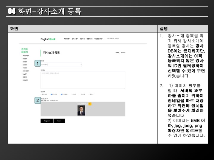This screenshot has width=214, height=160.
Task: Open 강좌관리 in admin sidebar
Action: [x=25, y=62]
